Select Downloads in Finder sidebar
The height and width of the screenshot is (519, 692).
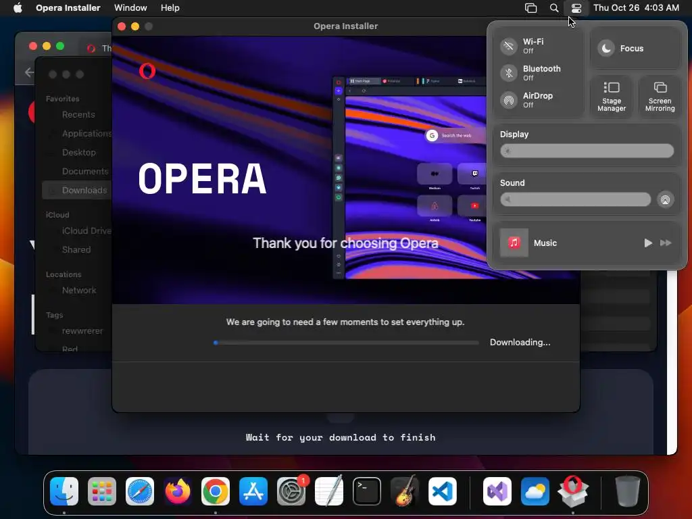77,190
